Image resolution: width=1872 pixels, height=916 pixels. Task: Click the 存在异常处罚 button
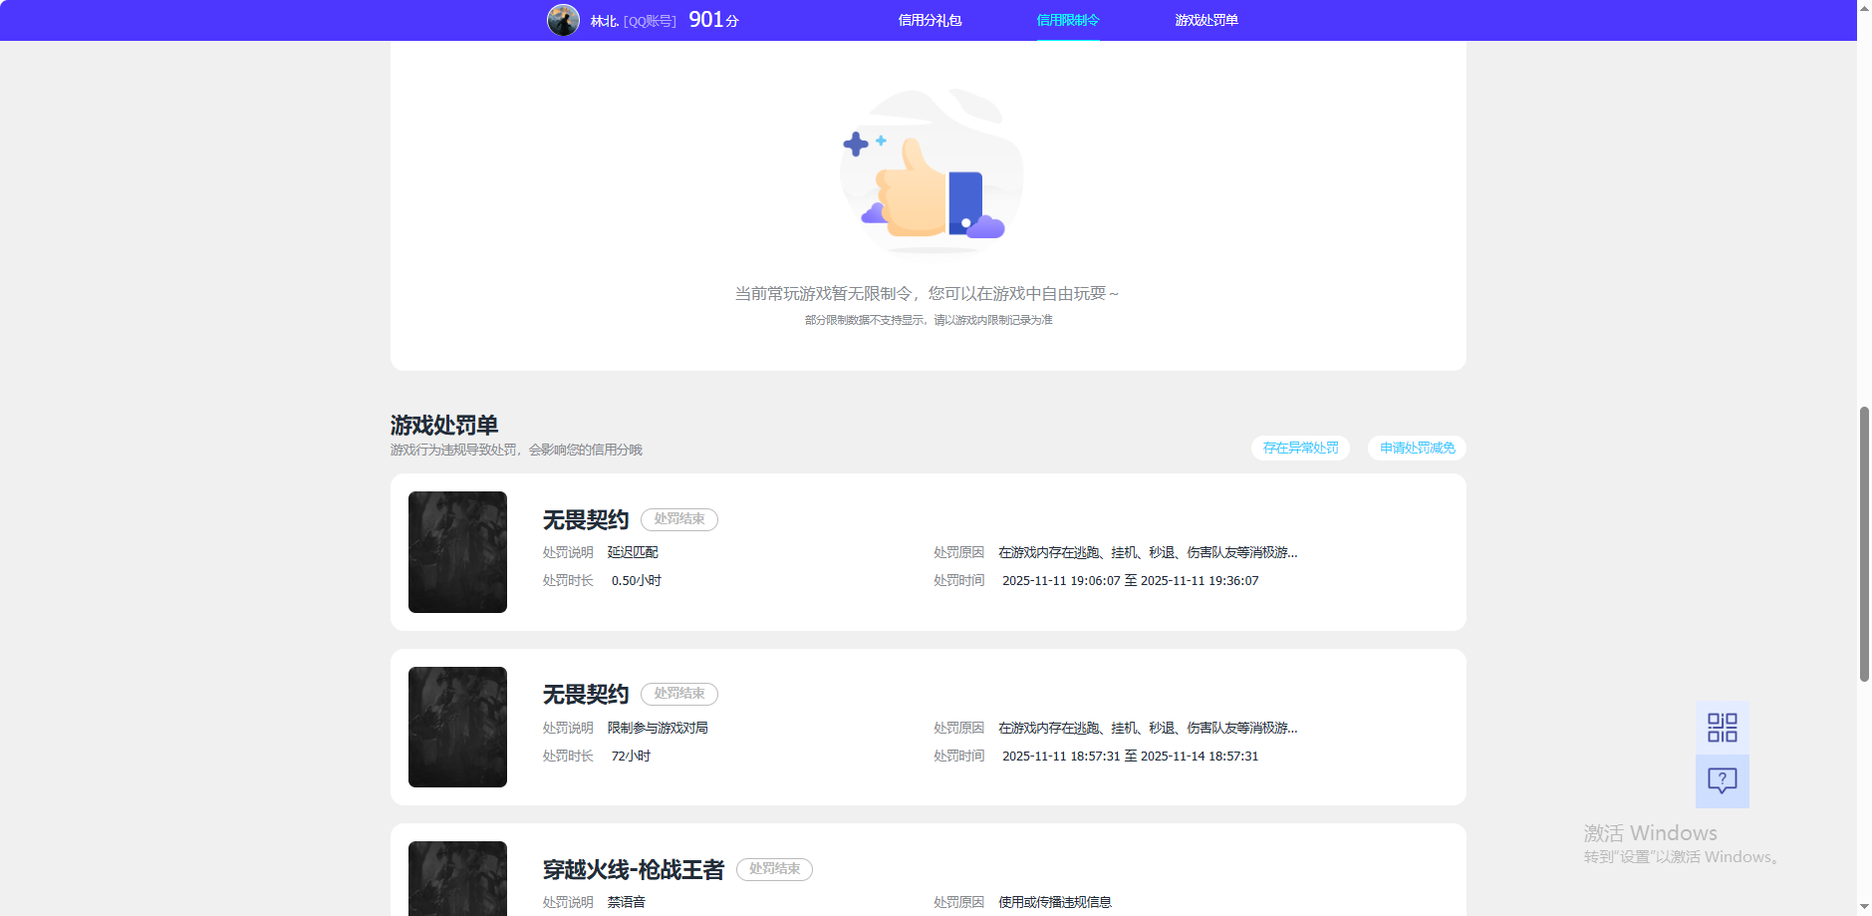[x=1301, y=449]
